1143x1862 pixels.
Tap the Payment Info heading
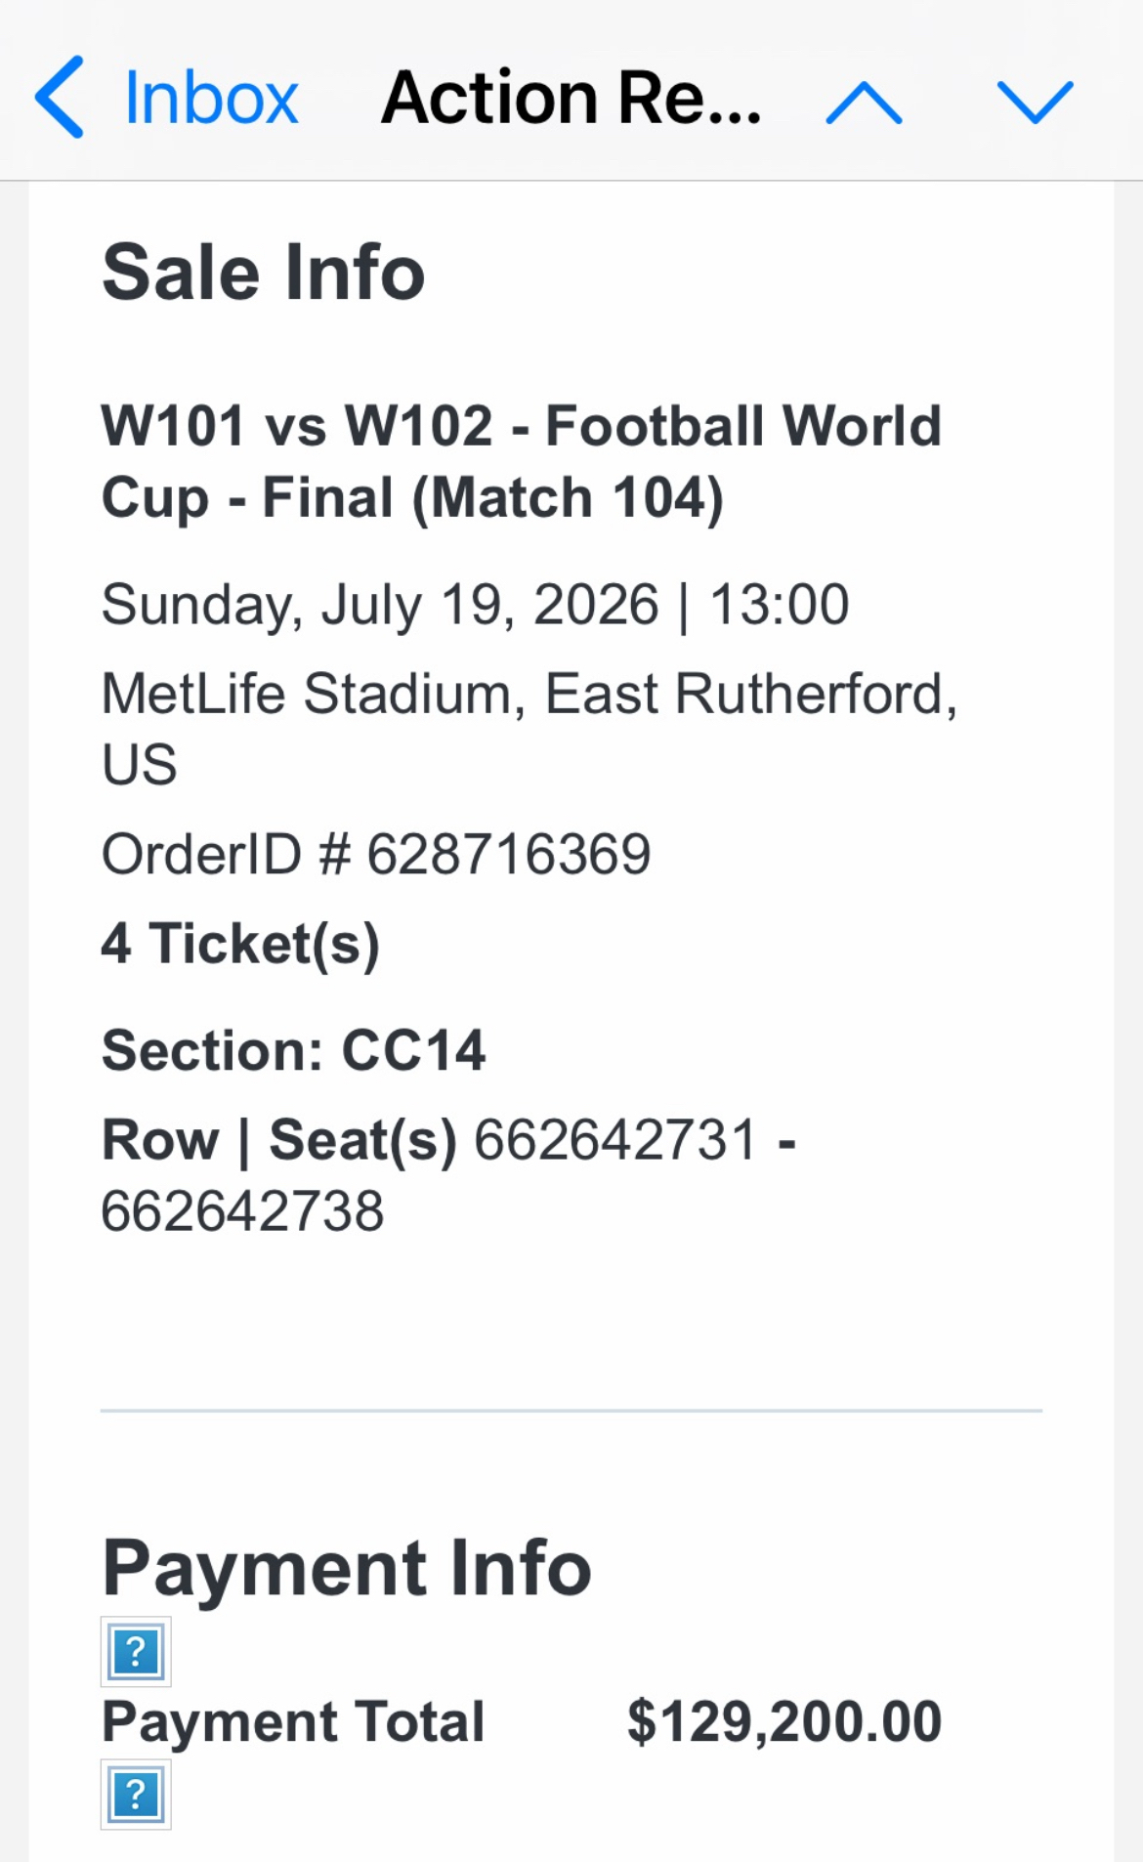click(347, 1568)
